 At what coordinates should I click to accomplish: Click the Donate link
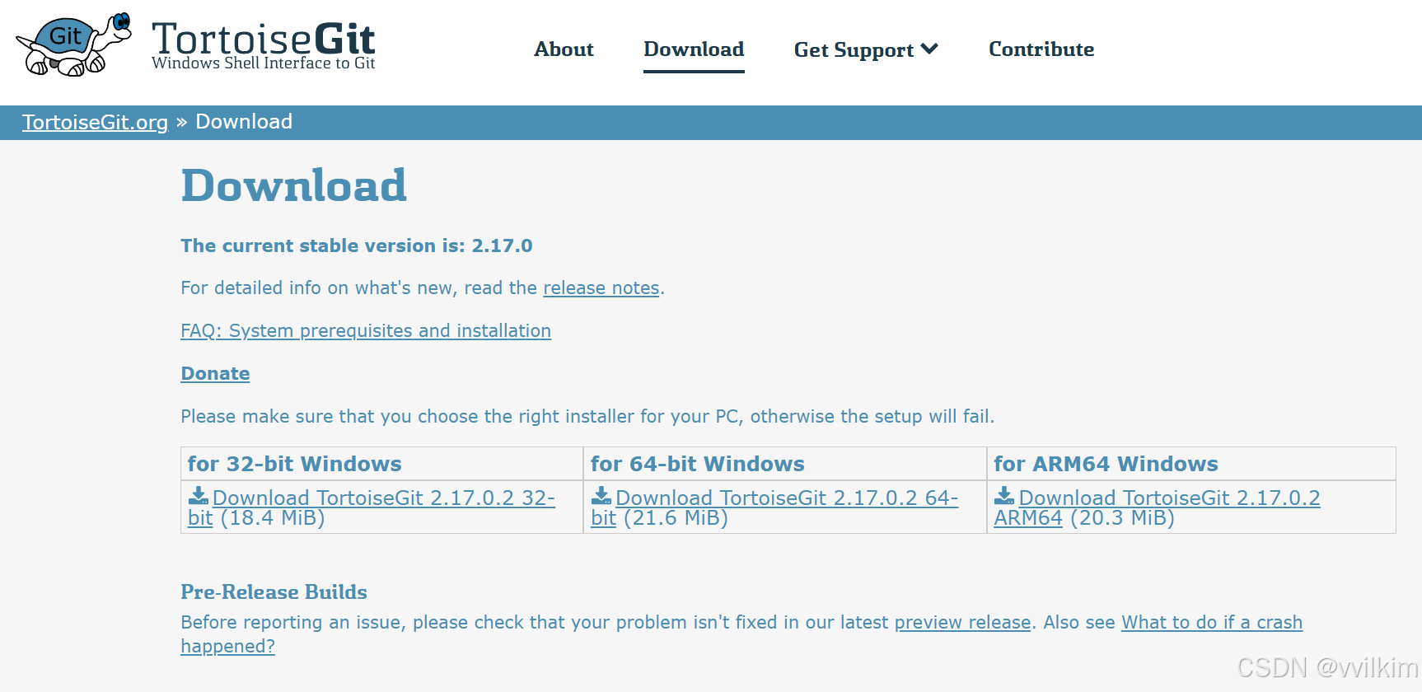click(x=215, y=374)
